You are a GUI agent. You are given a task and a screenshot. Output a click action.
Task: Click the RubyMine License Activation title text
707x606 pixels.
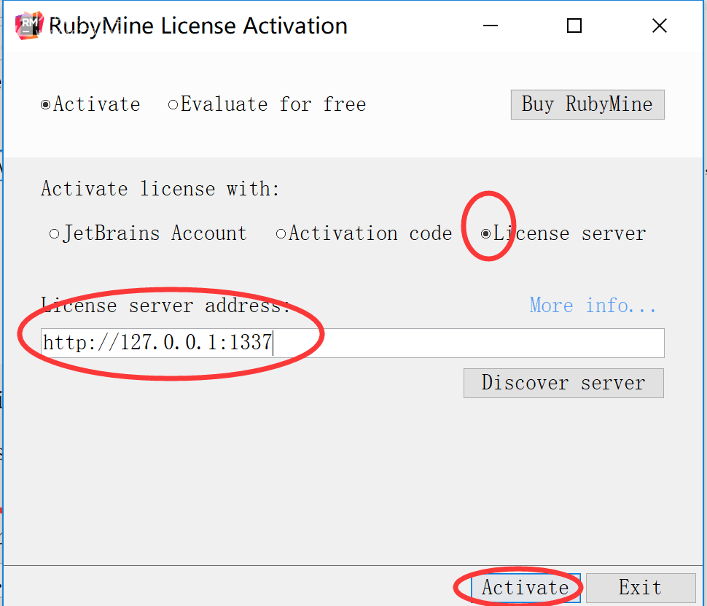click(198, 26)
